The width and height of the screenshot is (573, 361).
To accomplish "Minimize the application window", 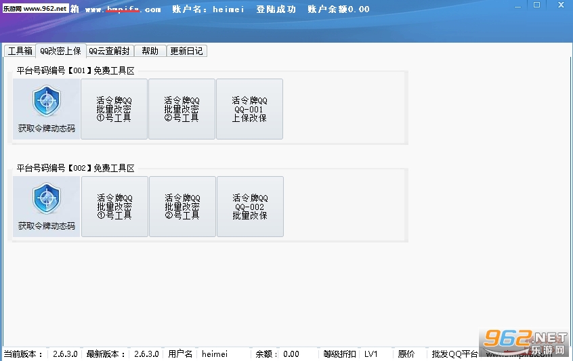I will 518,5.
